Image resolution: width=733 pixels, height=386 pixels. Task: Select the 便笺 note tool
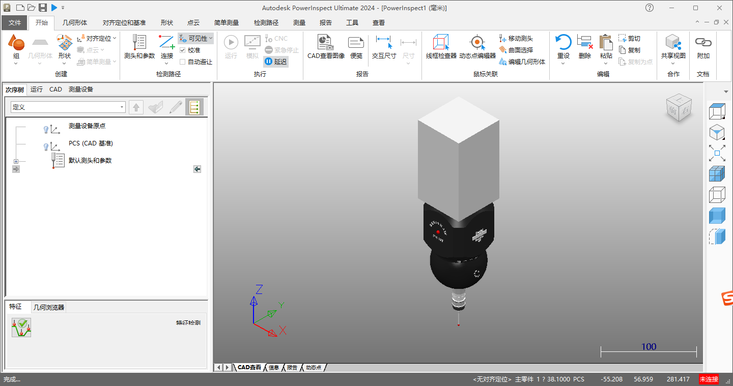pyautogui.click(x=356, y=47)
